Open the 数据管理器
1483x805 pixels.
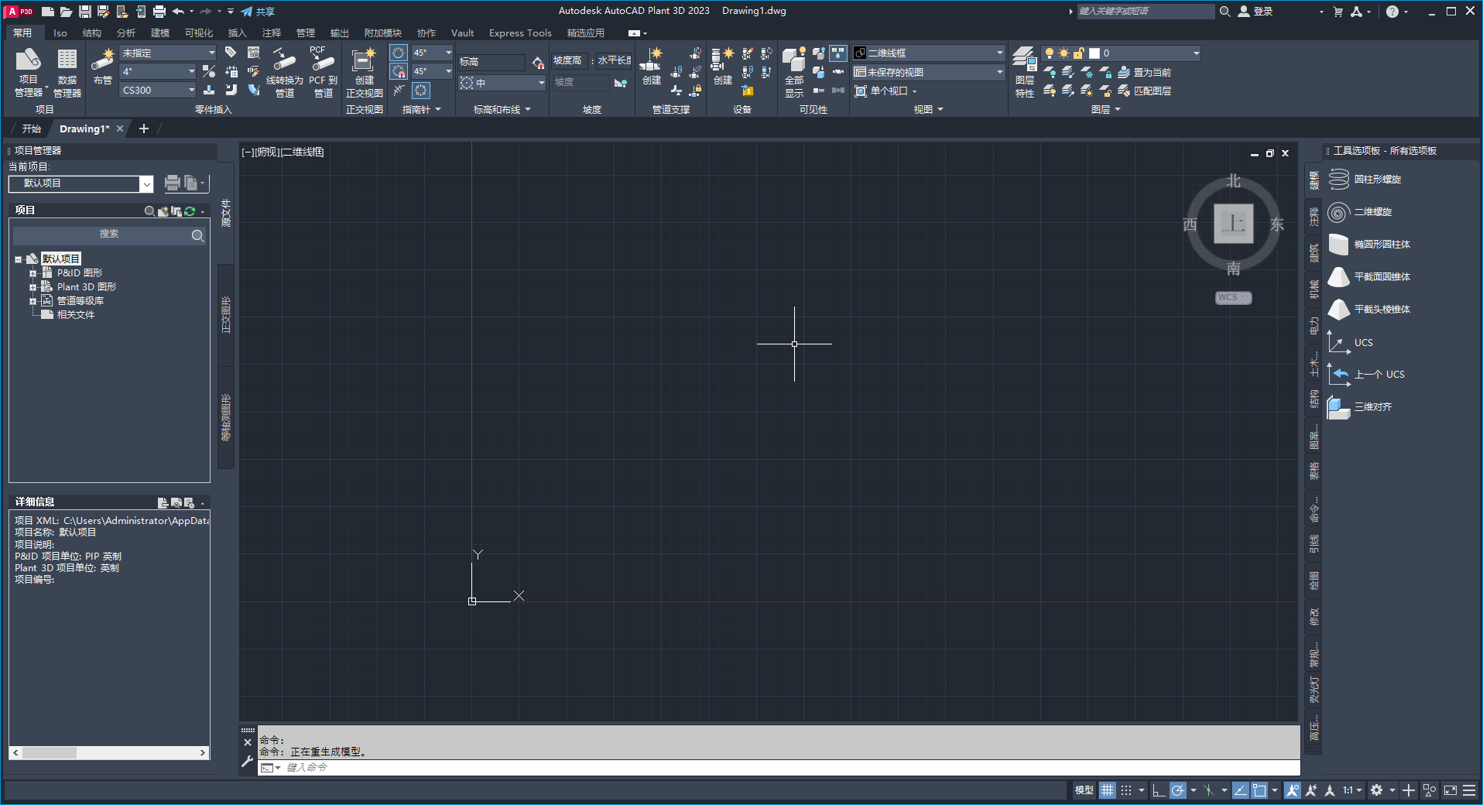pos(66,70)
